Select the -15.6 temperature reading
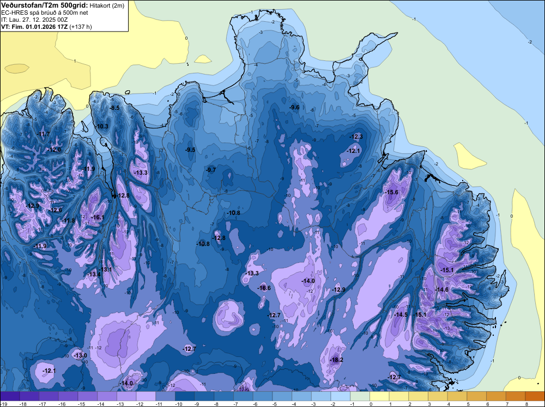545x407 pixels. pos(392,192)
